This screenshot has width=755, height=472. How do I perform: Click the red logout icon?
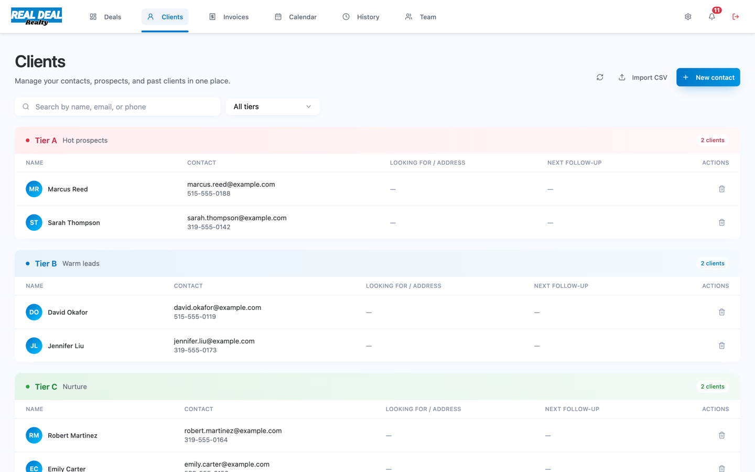[736, 17]
